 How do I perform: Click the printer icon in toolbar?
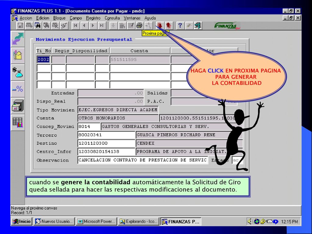pyautogui.click(x=139, y=26)
